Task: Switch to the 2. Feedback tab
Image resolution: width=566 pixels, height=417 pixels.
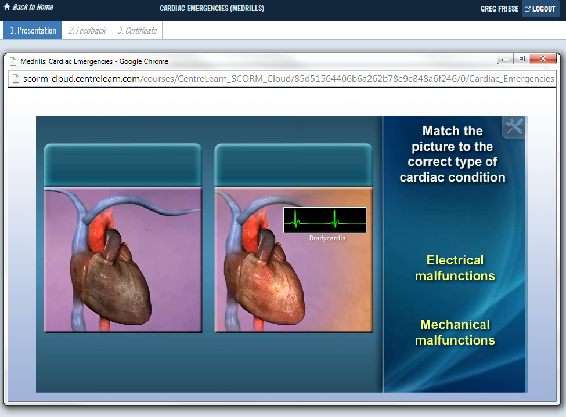Action: pyautogui.click(x=87, y=30)
